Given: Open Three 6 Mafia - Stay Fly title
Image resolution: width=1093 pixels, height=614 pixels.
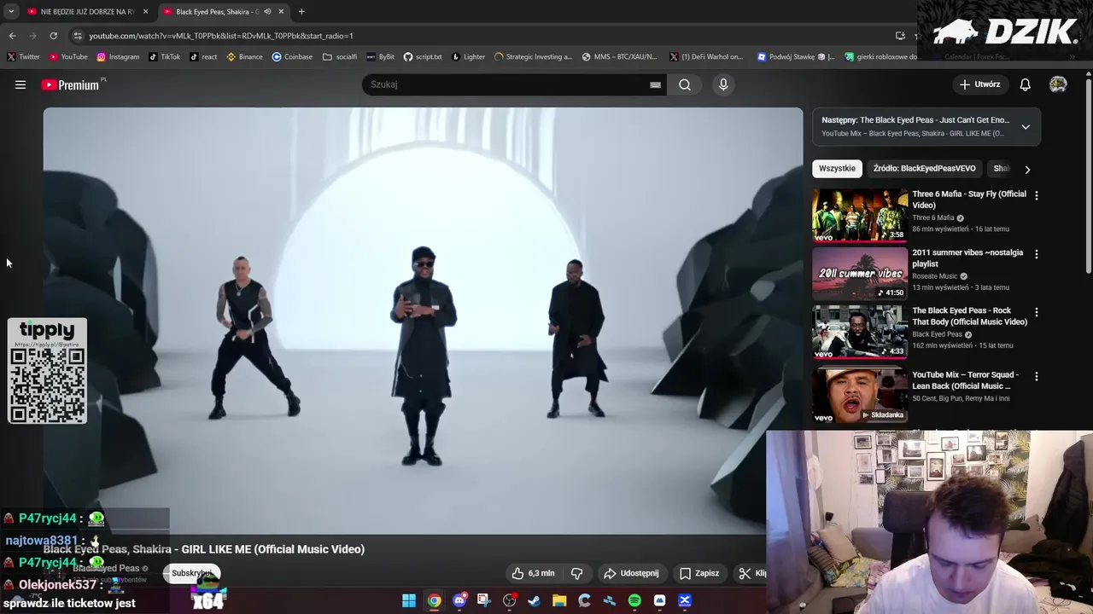Looking at the screenshot, I should click(x=968, y=200).
